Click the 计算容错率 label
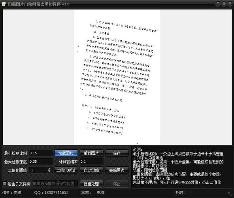The width and height of the screenshot is (234, 198). [x=68, y=162]
